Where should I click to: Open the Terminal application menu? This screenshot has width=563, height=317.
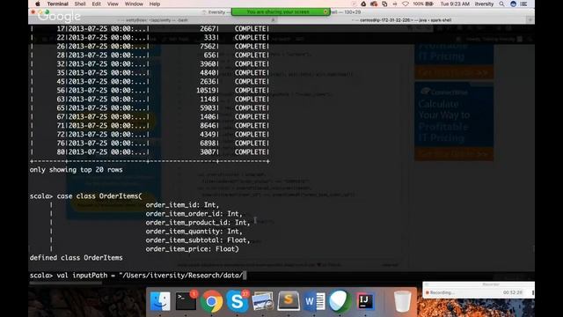(x=57, y=4)
